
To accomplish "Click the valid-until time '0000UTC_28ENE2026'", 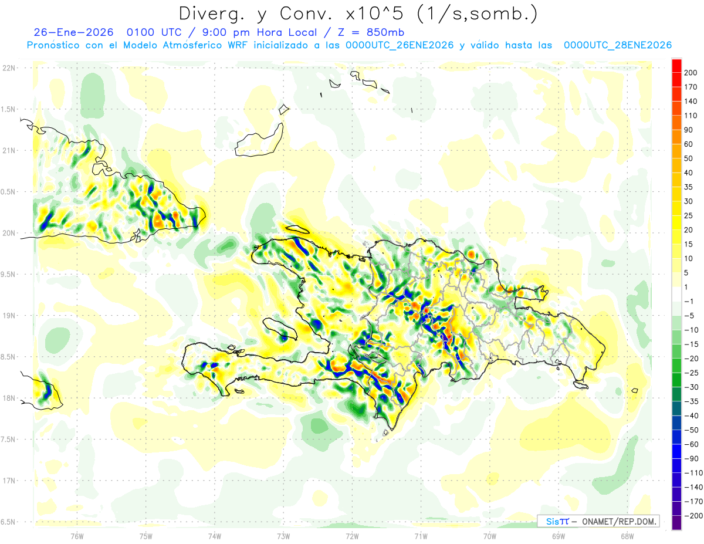I will pos(617,45).
